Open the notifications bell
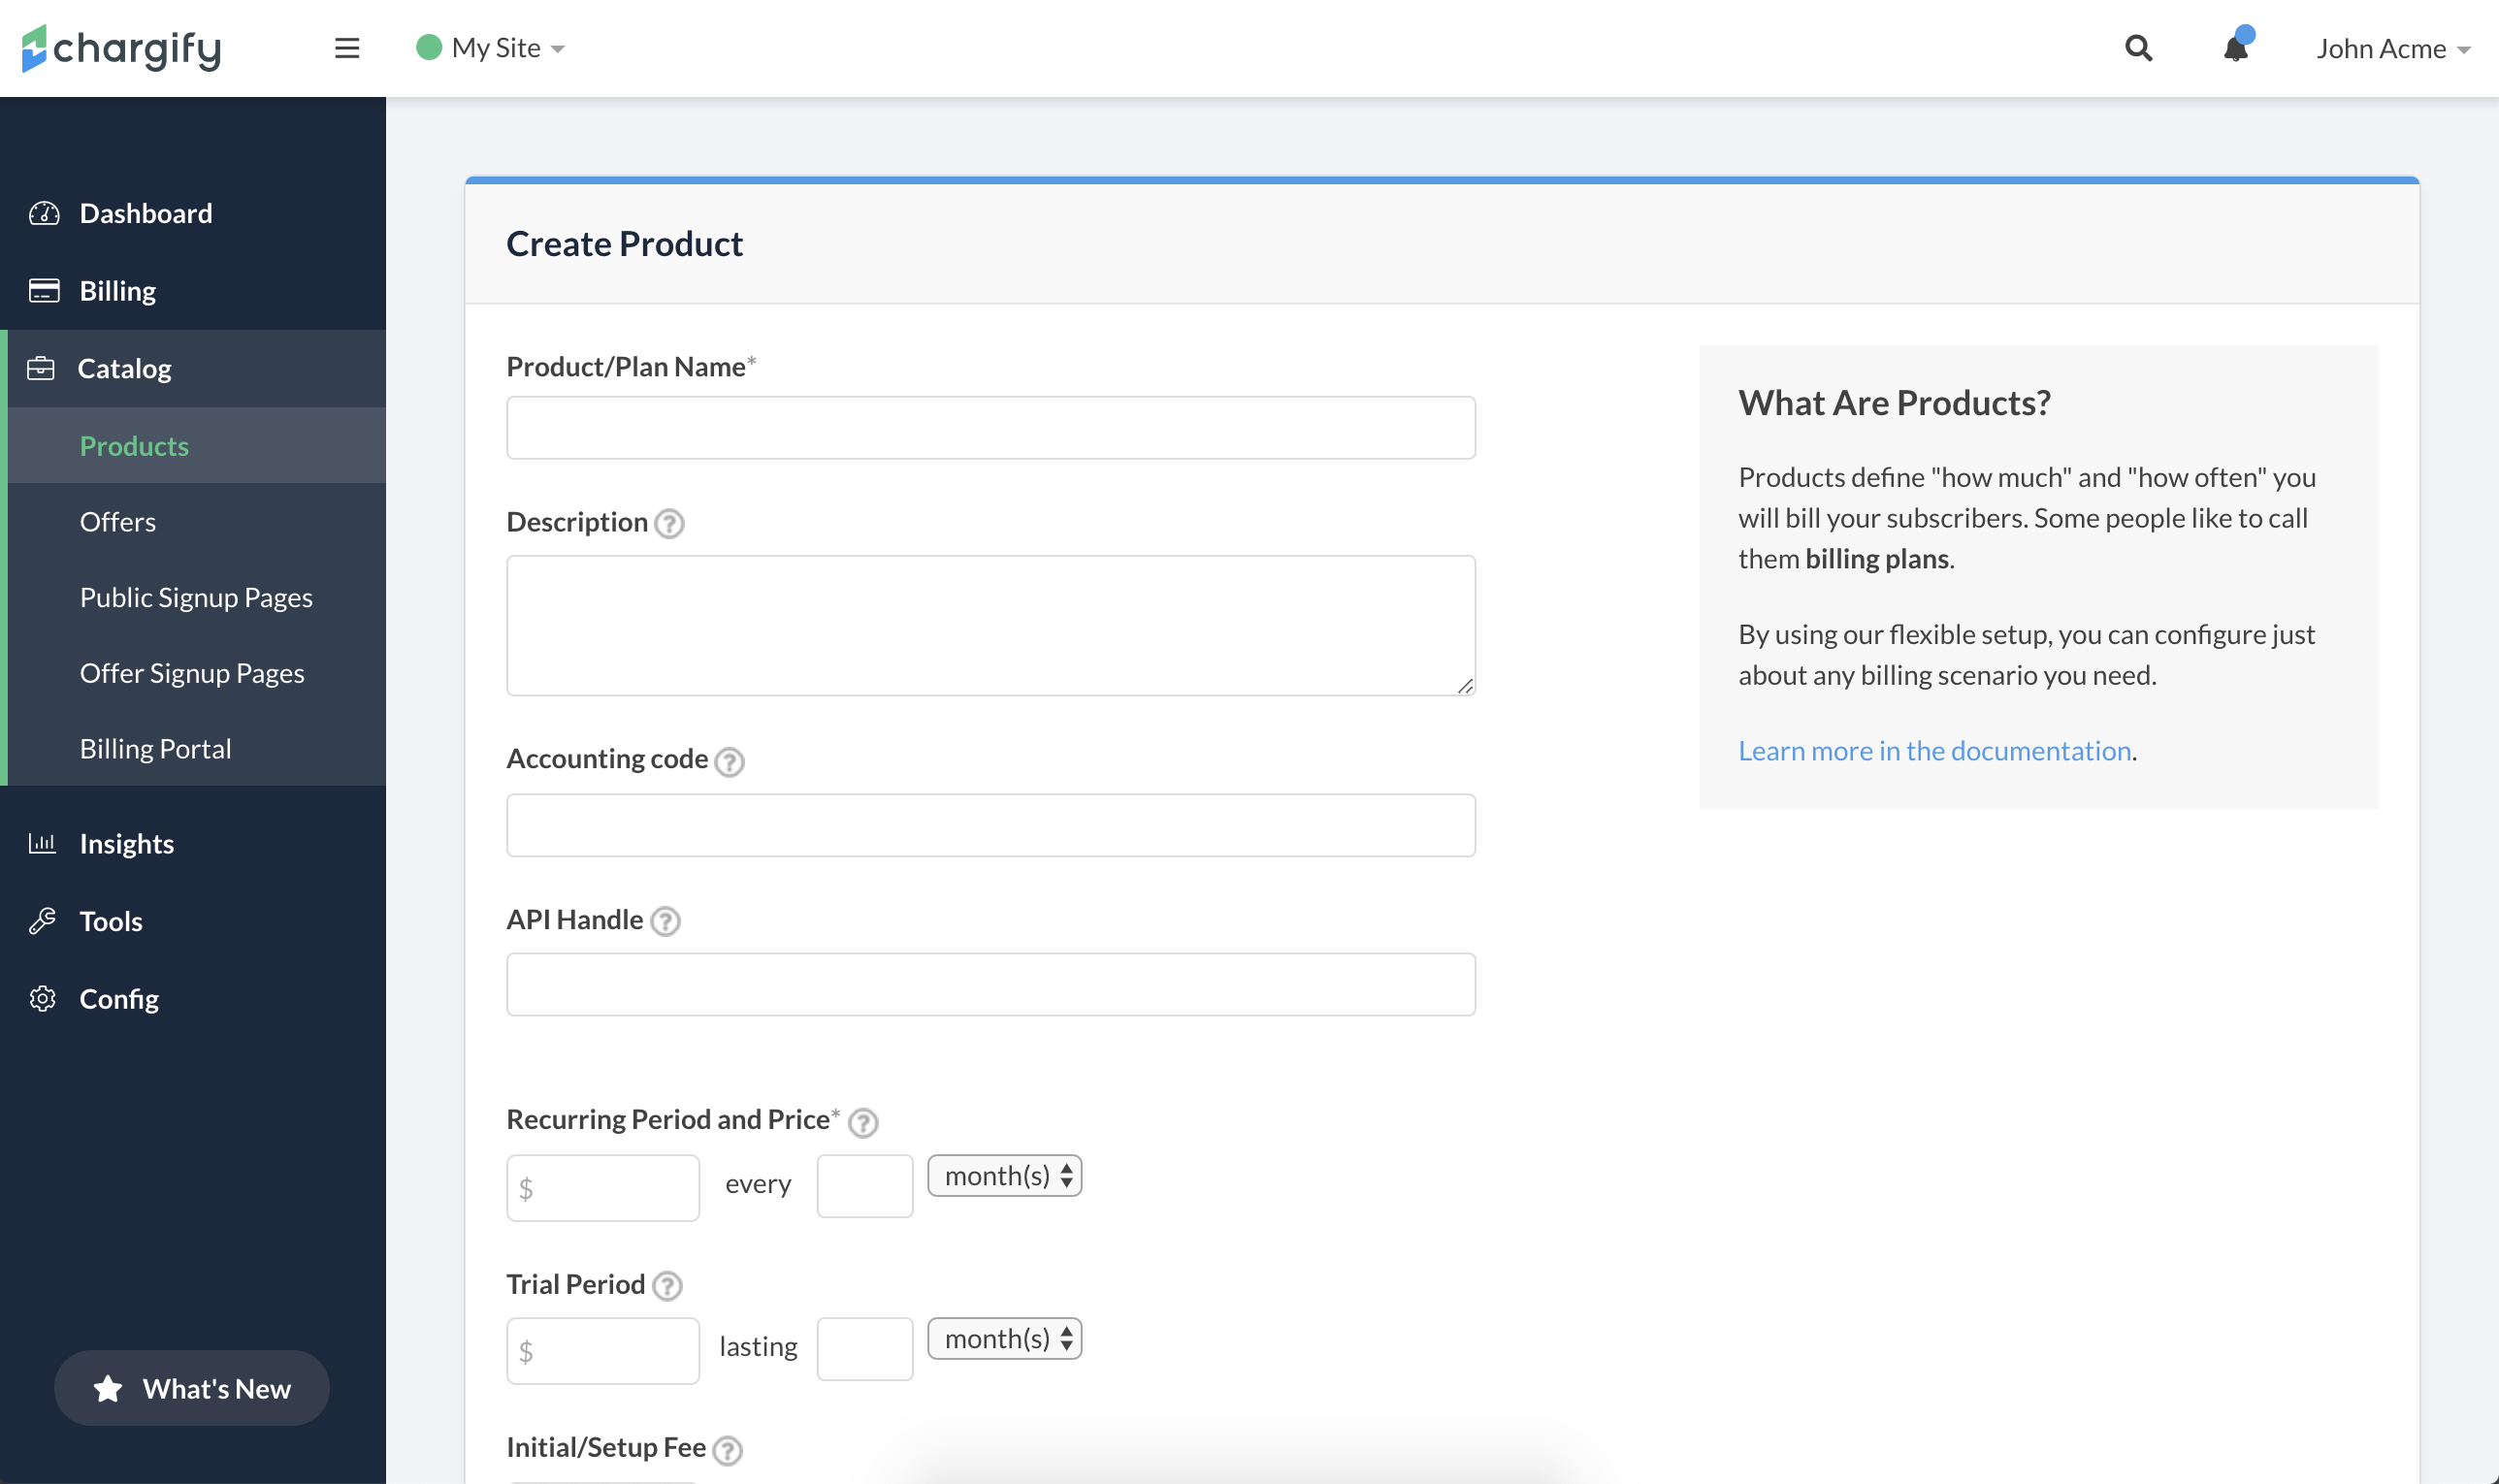Viewport: 2499px width, 1484px height. [2236, 48]
